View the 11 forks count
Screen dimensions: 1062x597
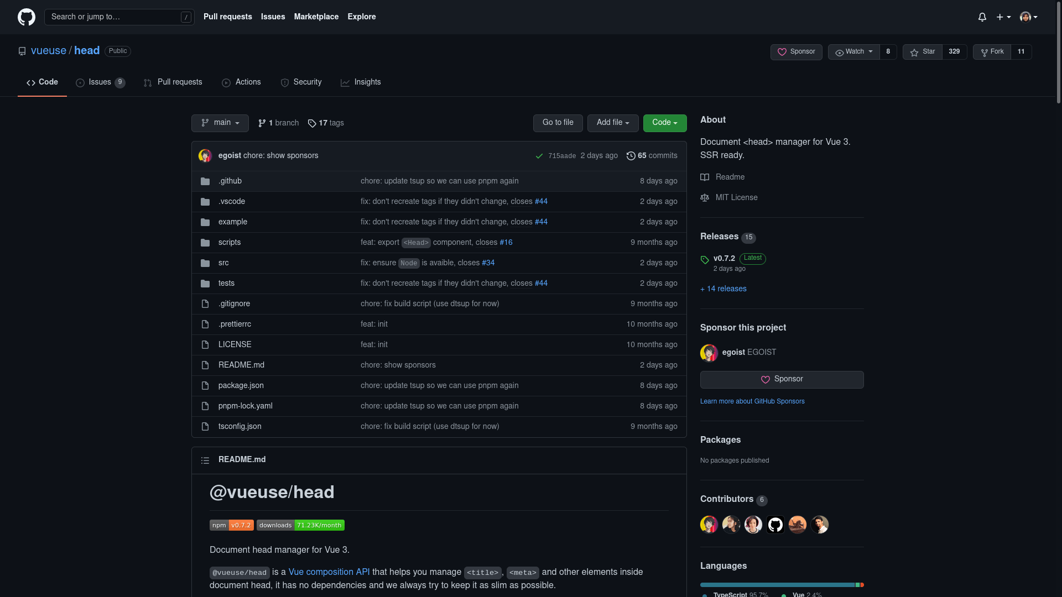[1021, 52]
